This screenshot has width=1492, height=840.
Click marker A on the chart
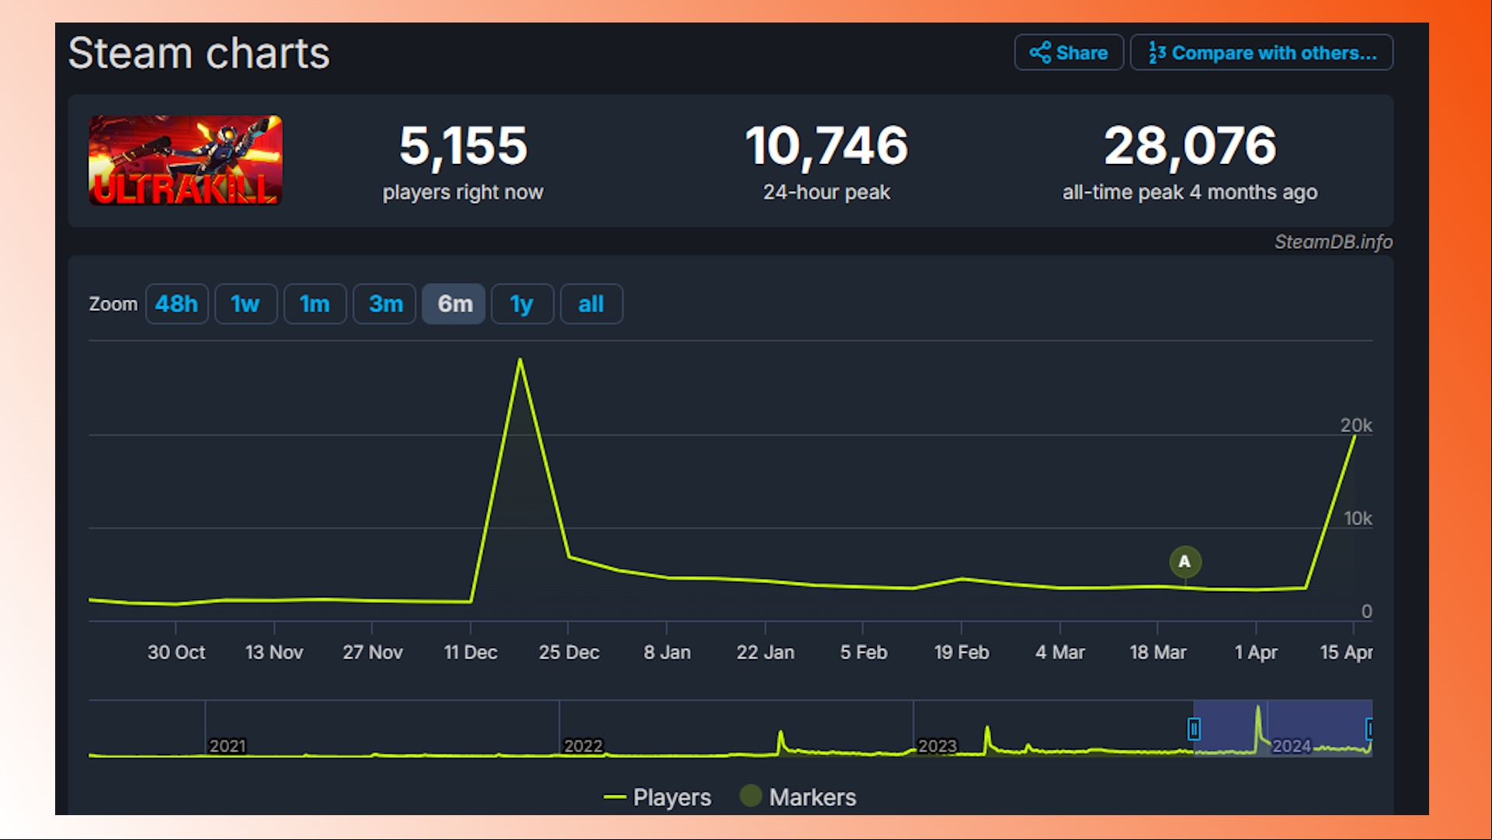click(x=1185, y=562)
